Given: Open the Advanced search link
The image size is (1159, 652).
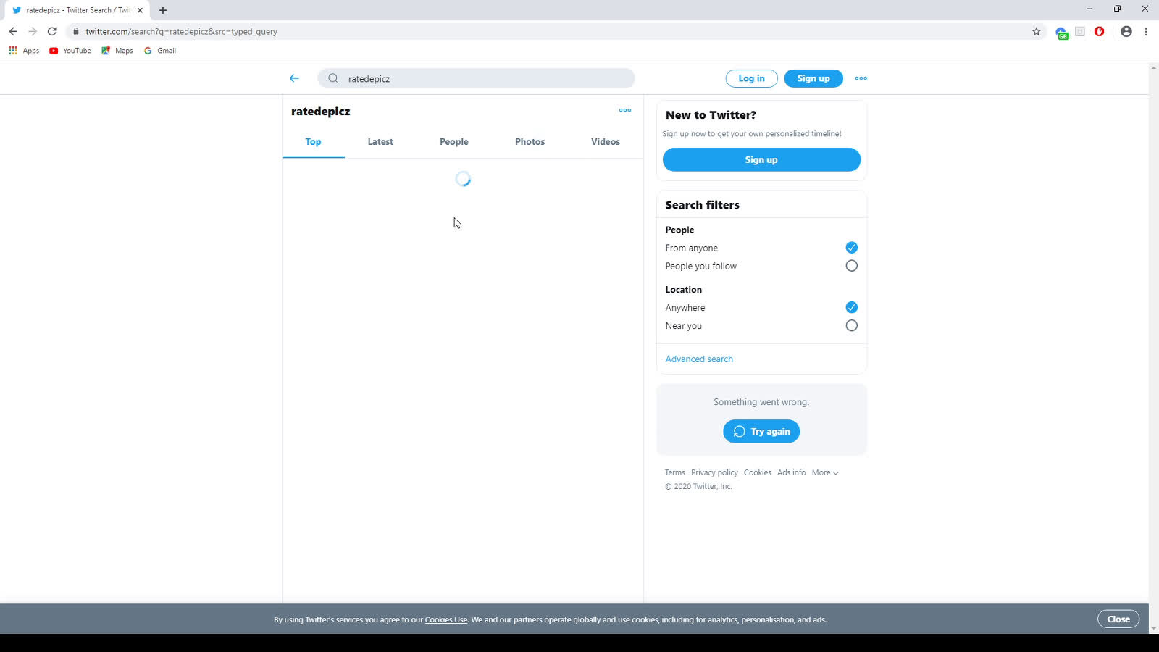Looking at the screenshot, I should tap(699, 359).
